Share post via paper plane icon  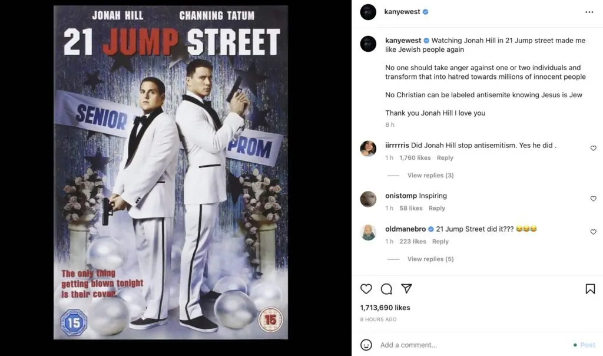406,289
